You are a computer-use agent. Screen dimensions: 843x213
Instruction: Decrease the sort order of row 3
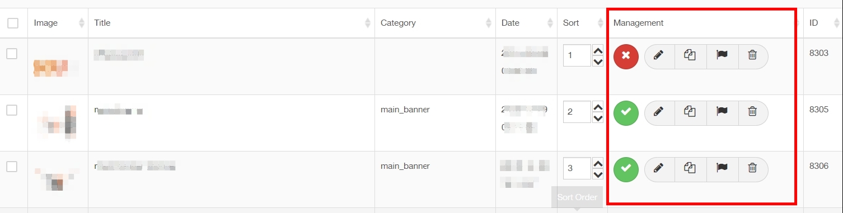(598, 174)
